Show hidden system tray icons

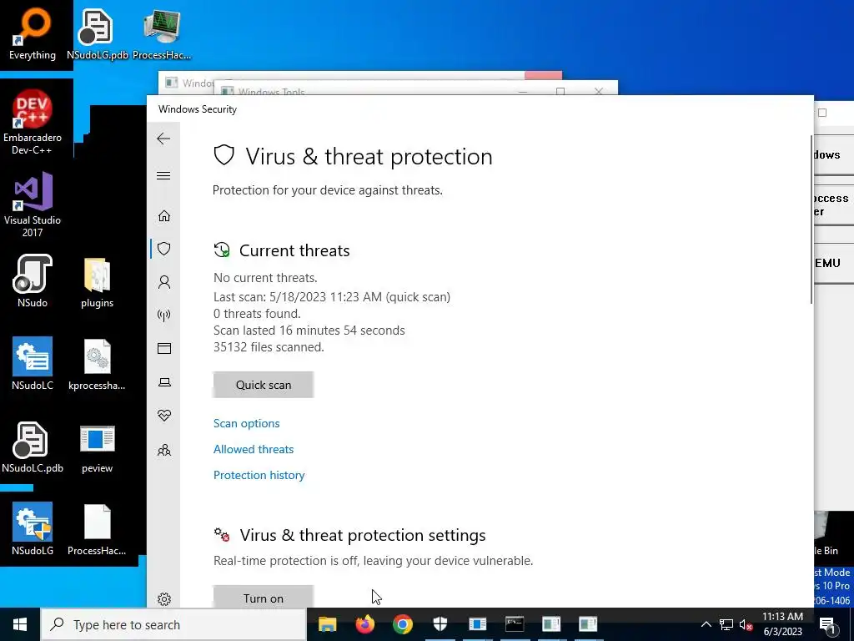click(x=706, y=624)
